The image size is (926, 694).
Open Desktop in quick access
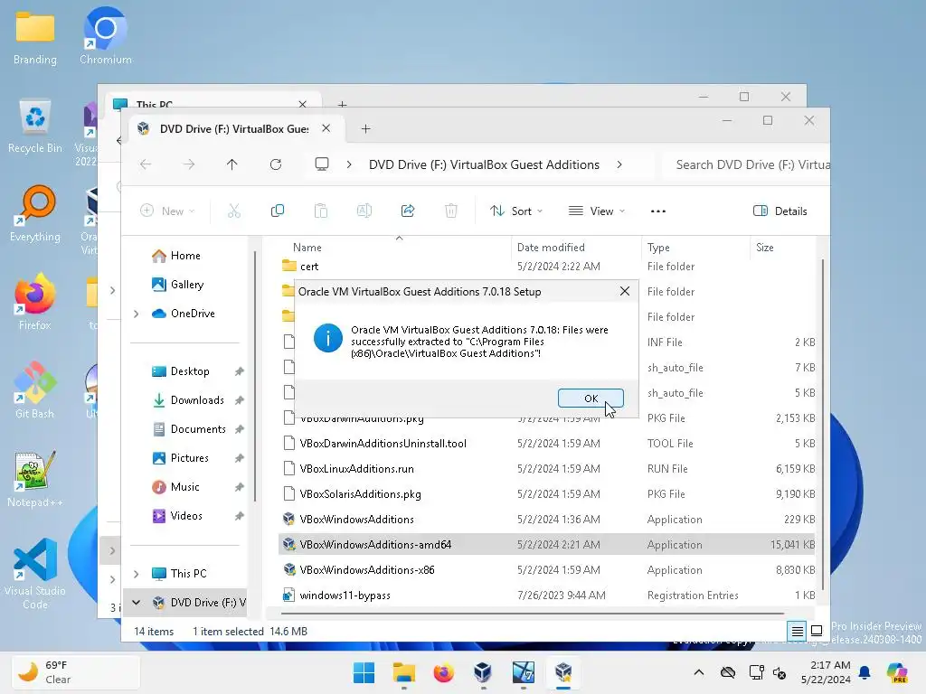189,371
